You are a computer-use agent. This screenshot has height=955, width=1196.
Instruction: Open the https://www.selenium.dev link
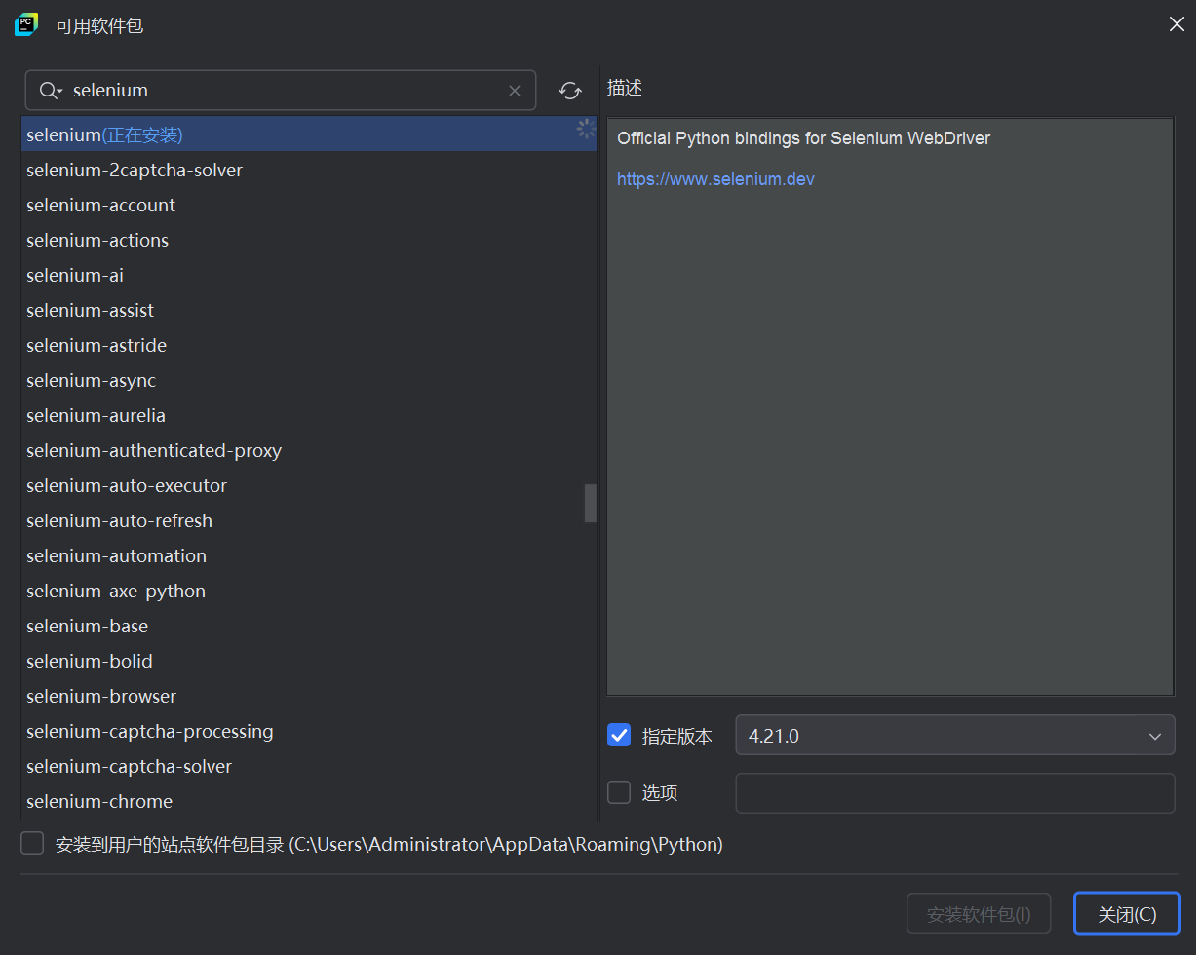pos(715,179)
